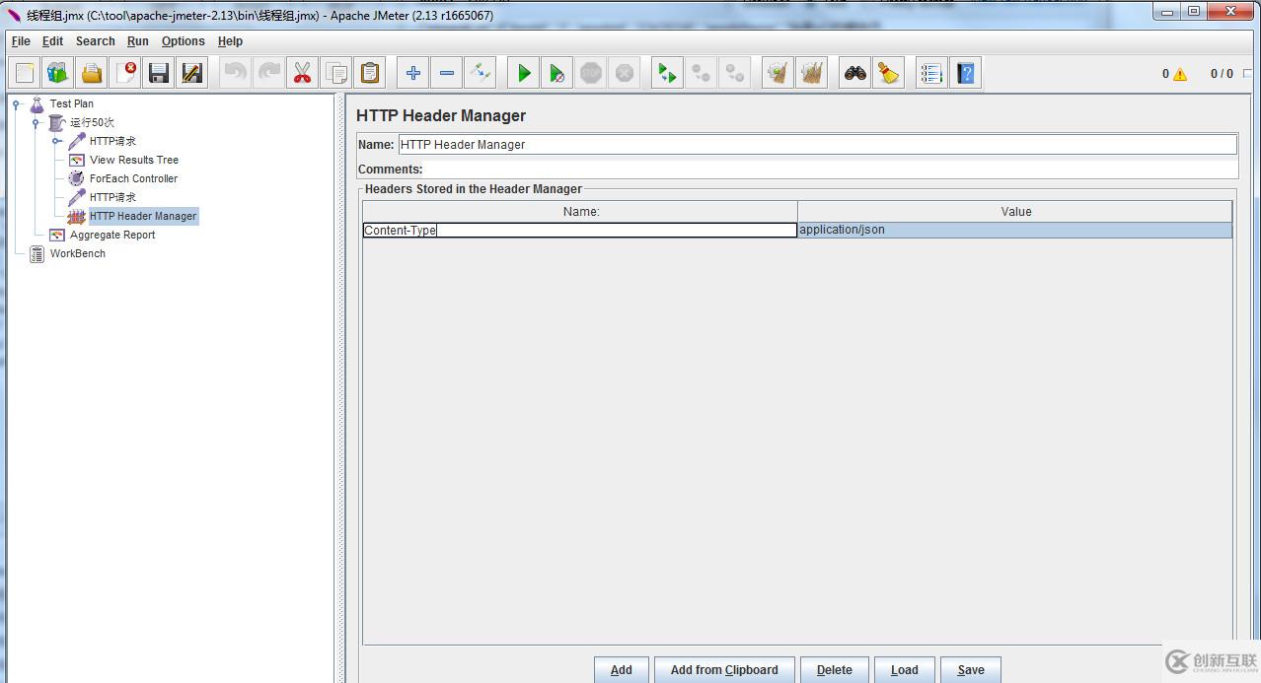Collapse all tree nodes with minus icon
Screen dimensions: 1261x683
tap(447, 73)
